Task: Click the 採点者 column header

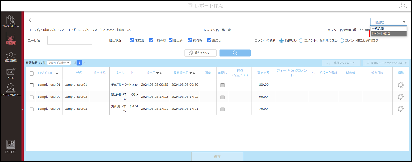Action: click(x=350, y=73)
